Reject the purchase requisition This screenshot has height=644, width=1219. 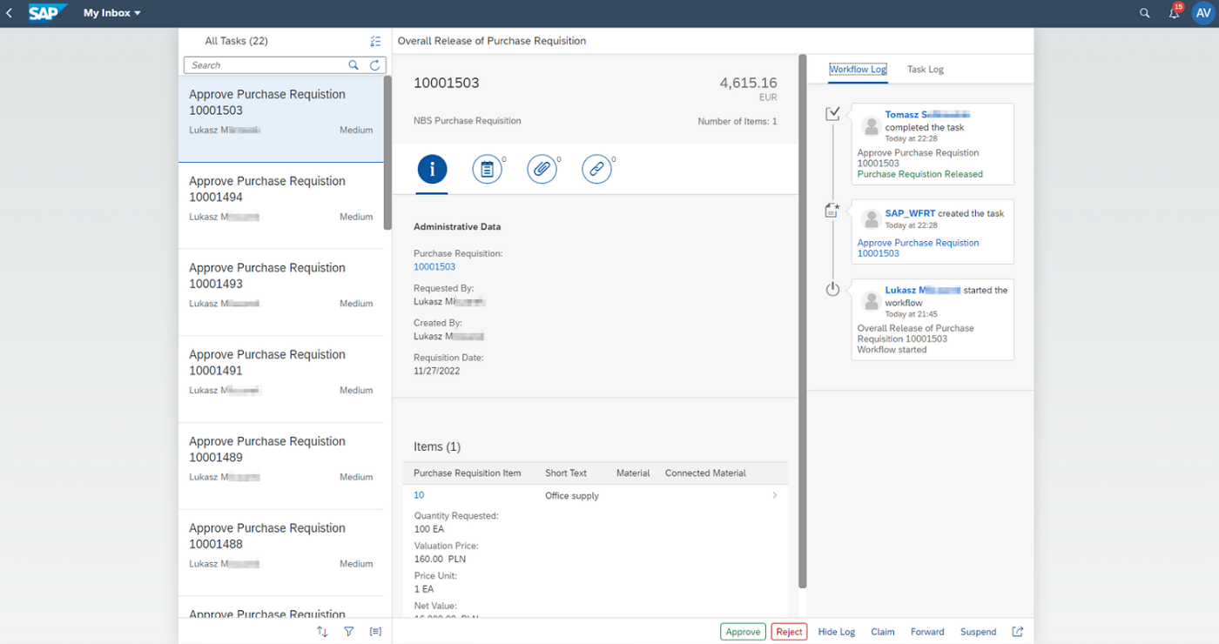point(789,632)
